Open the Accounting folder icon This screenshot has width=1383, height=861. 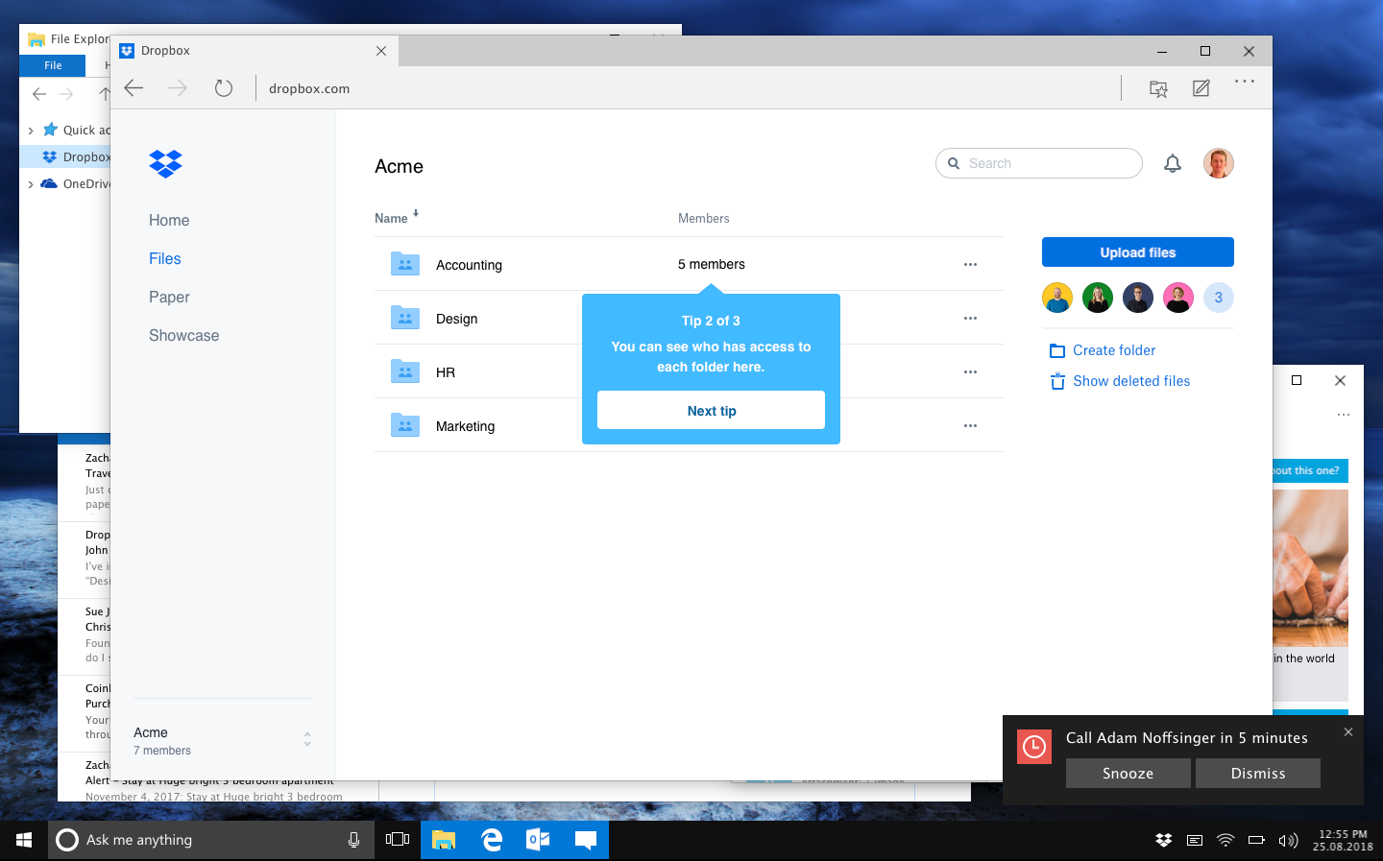(405, 264)
